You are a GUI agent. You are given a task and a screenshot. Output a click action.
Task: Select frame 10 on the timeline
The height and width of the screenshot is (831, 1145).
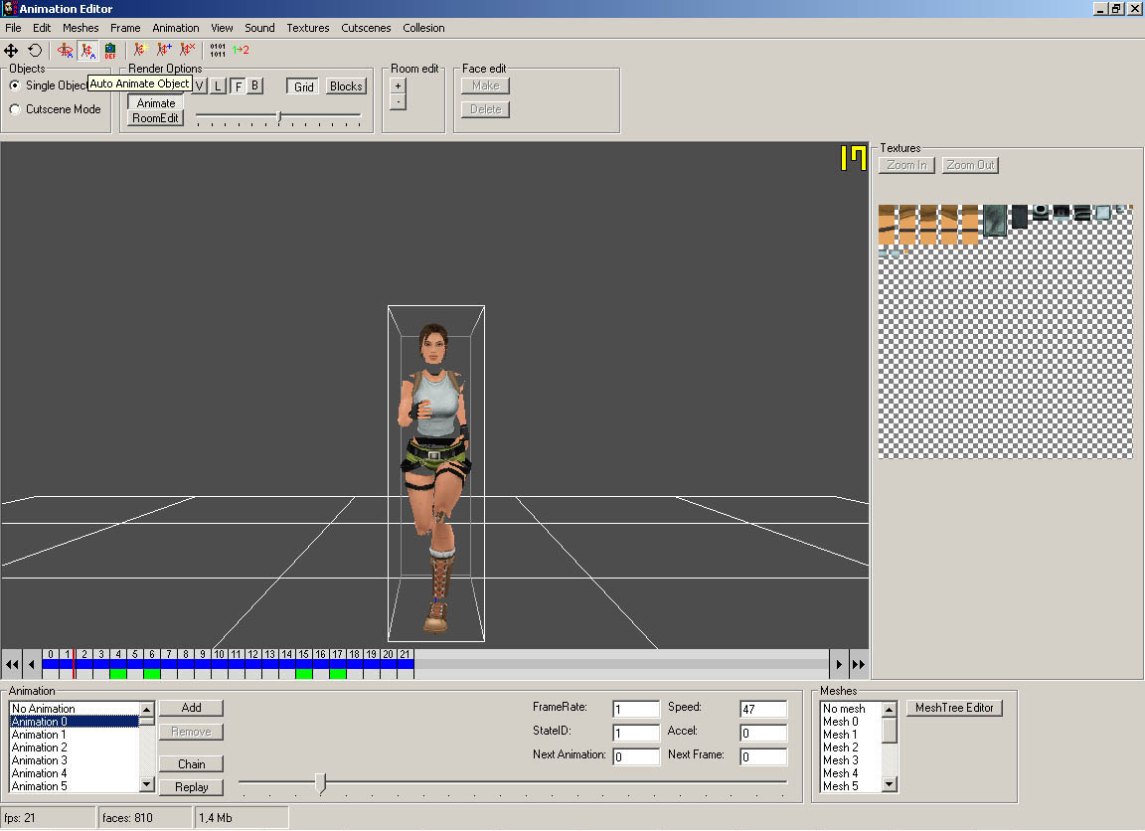tap(219, 664)
